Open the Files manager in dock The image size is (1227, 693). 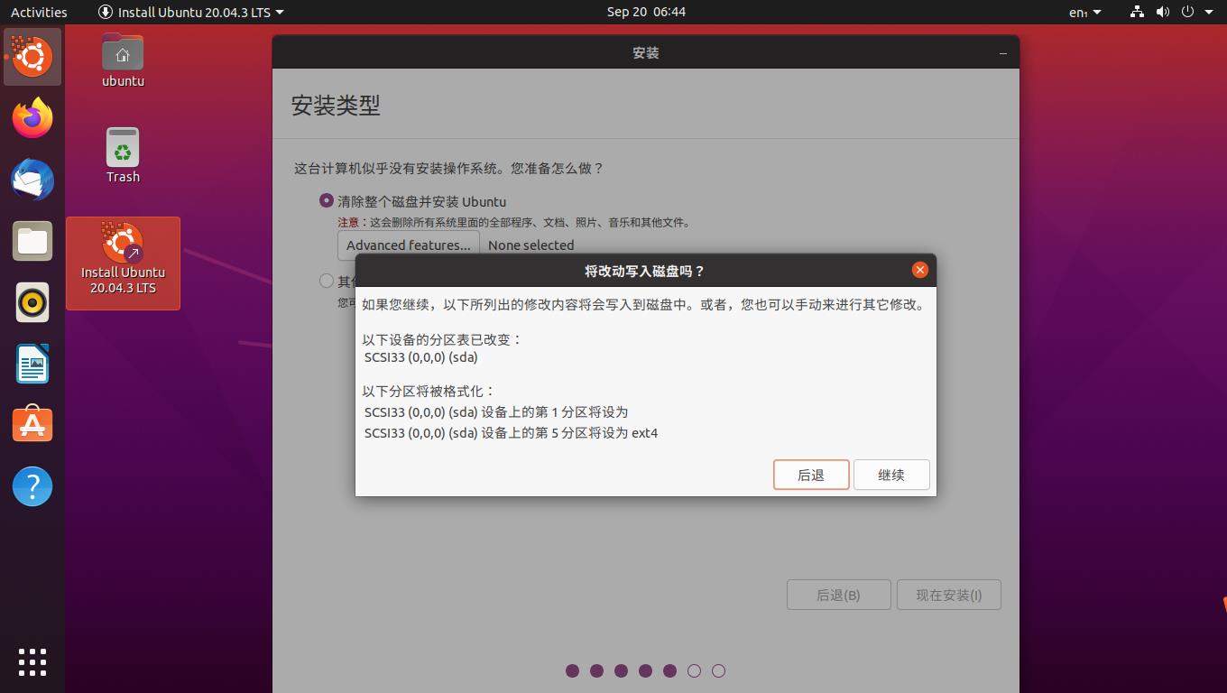point(32,241)
